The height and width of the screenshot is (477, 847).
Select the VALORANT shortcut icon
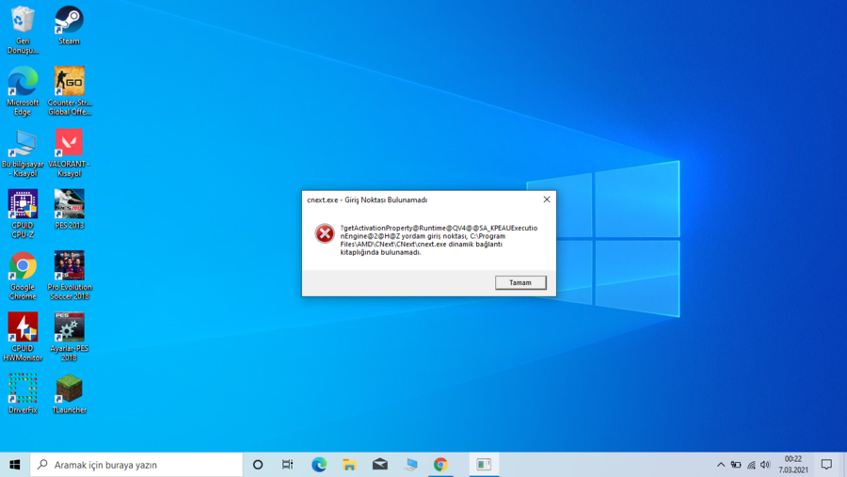tap(69, 152)
